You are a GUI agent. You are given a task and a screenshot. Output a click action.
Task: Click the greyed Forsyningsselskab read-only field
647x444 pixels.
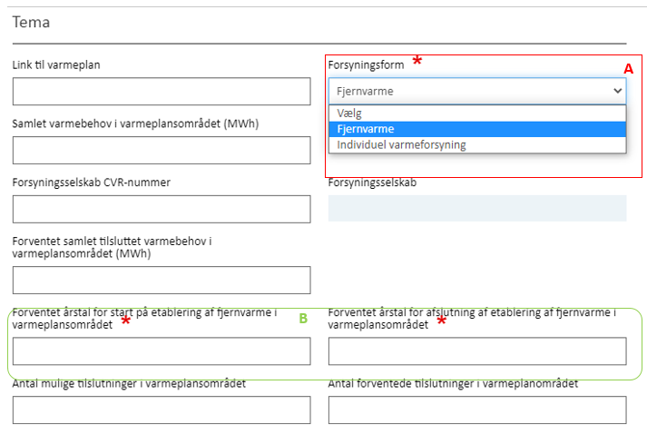[x=476, y=209]
